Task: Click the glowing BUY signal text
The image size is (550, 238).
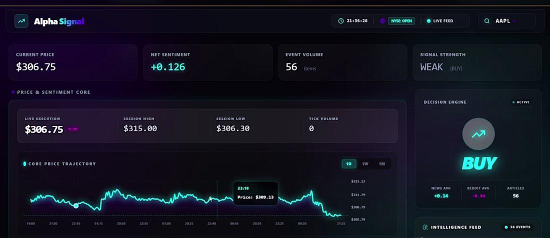Action: pyautogui.click(x=479, y=163)
